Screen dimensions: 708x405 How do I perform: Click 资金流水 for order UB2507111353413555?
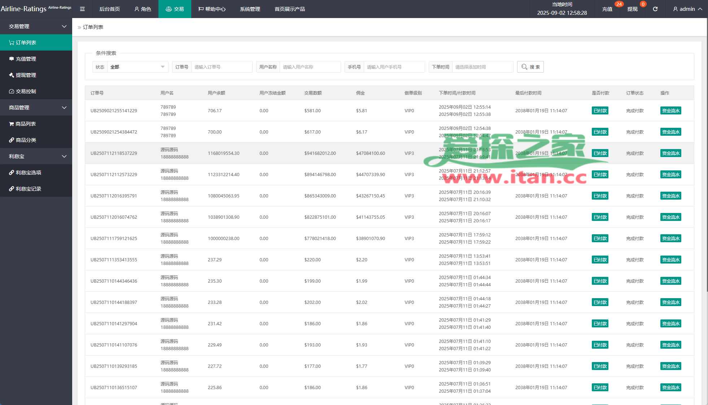click(x=671, y=260)
